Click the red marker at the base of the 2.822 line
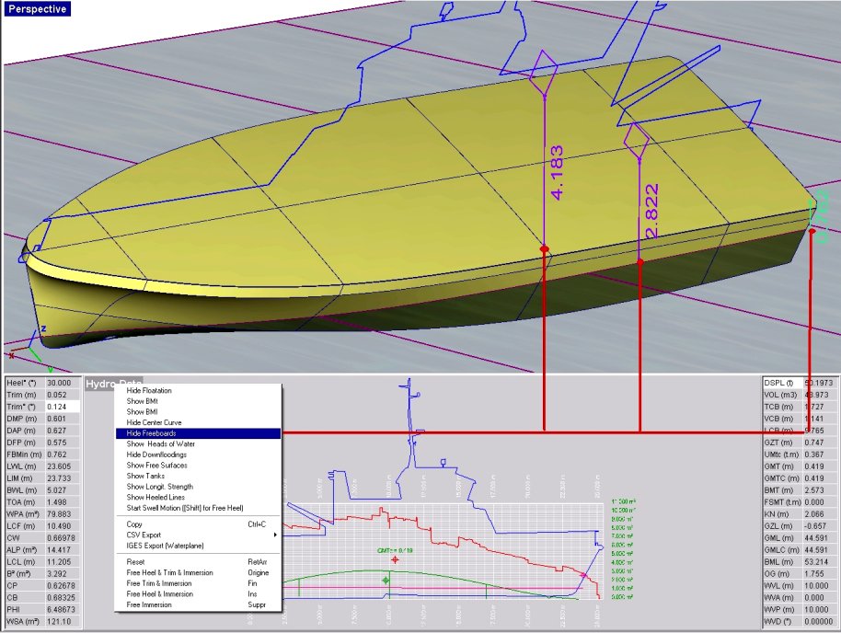The width and height of the screenshot is (841, 633). coord(640,262)
